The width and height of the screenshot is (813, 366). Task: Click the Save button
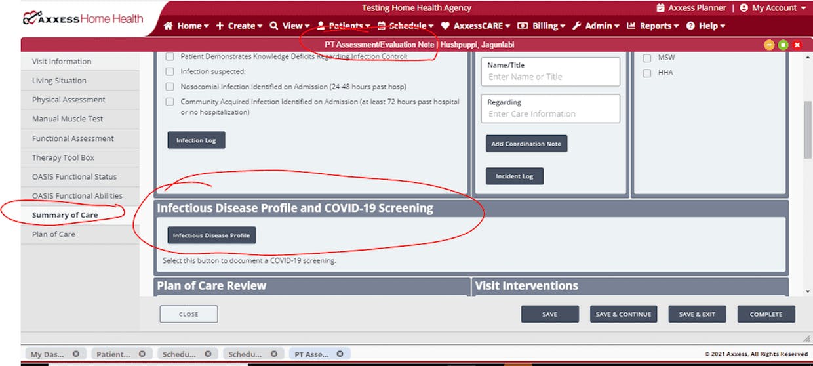(550, 314)
